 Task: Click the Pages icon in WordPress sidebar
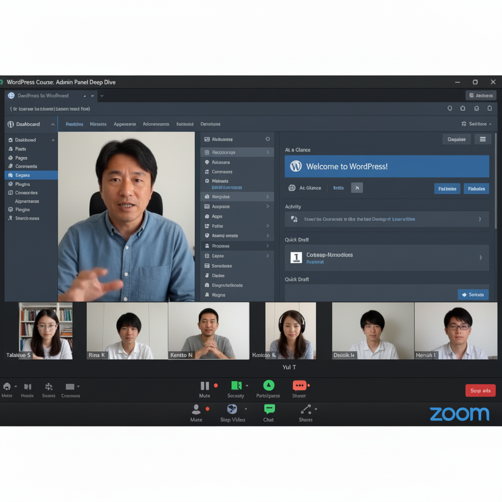click(x=11, y=158)
